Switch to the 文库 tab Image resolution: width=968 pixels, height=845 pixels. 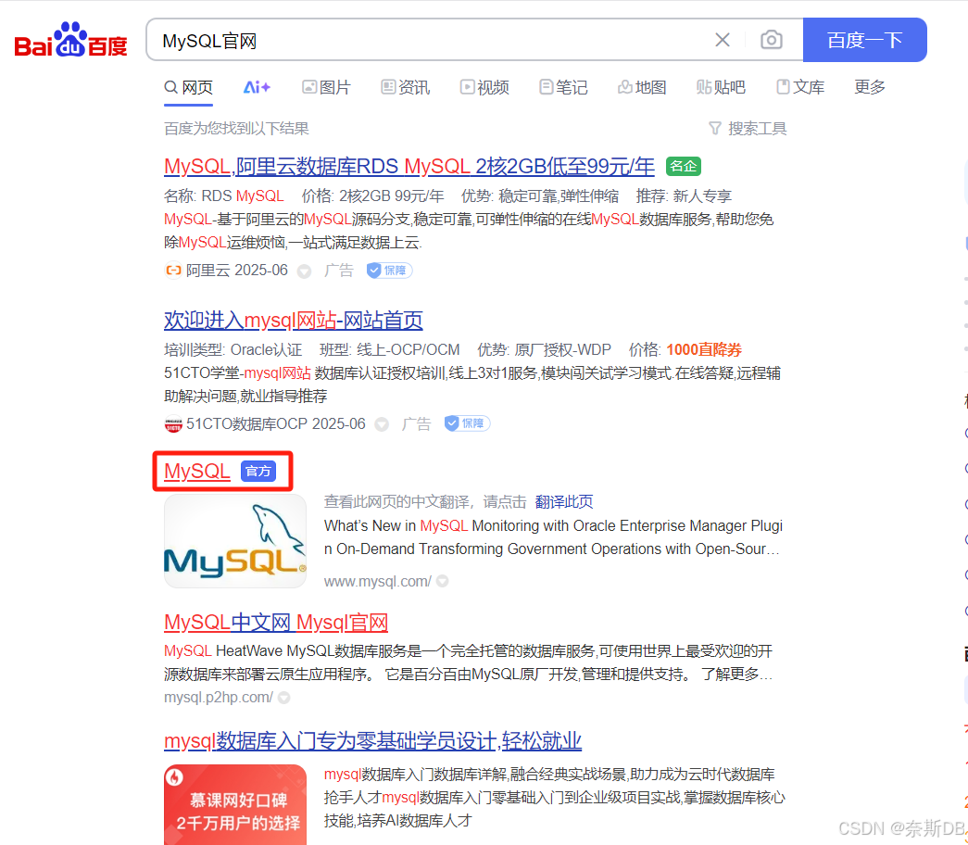click(x=800, y=88)
